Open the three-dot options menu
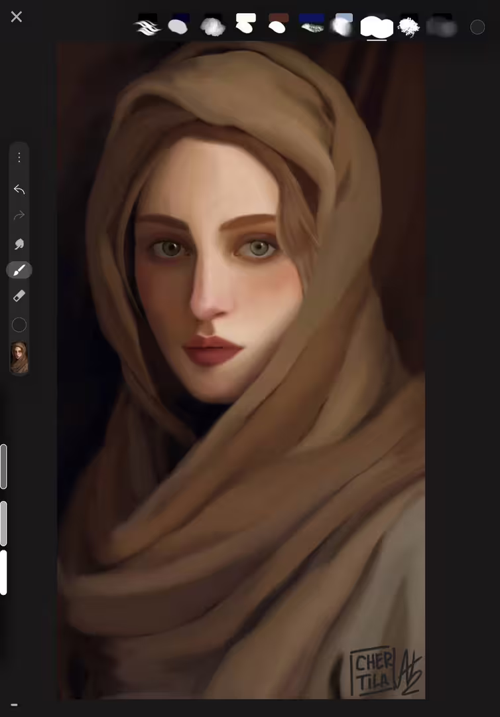This screenshot has height=717, width=500. pos(19,157)
